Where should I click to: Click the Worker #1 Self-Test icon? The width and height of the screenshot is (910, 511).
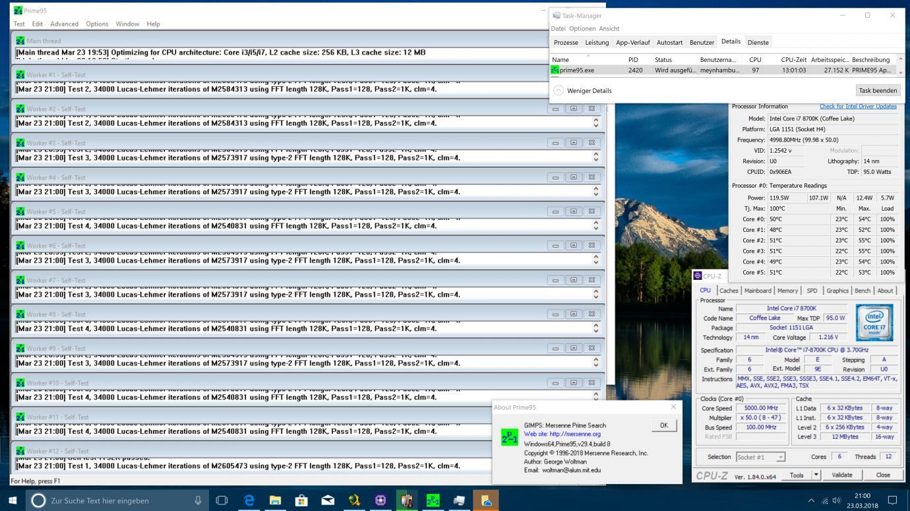[x=20, y=75]
